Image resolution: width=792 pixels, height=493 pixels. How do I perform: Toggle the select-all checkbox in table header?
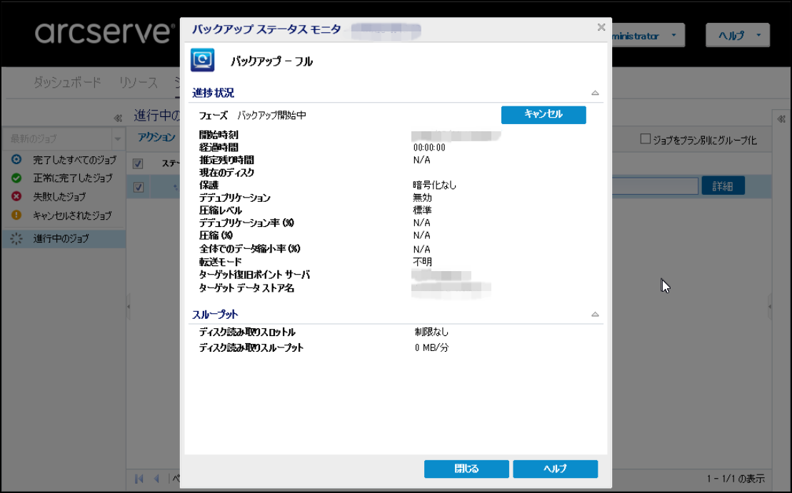click(139, 163)
